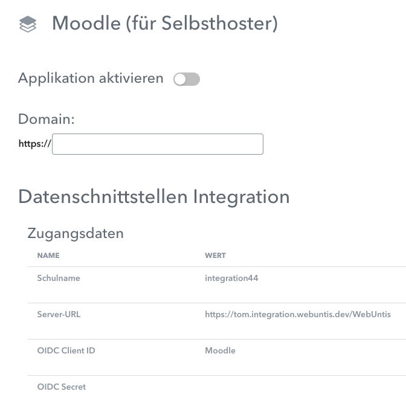Click the tom.integration.webuntis.dev server URL value

pyautogui.click(x=297, y=315)
